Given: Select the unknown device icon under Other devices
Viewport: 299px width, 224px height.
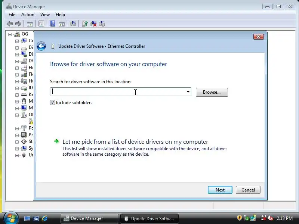Looking at the screenshot, I should click(x=31, y=121).
